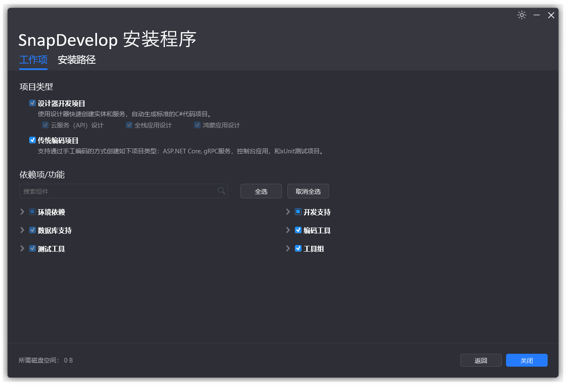Toggle the 设计器开发项目 checkbox
The width and height of the screenshot is (566, 385).
coord(32,103)
